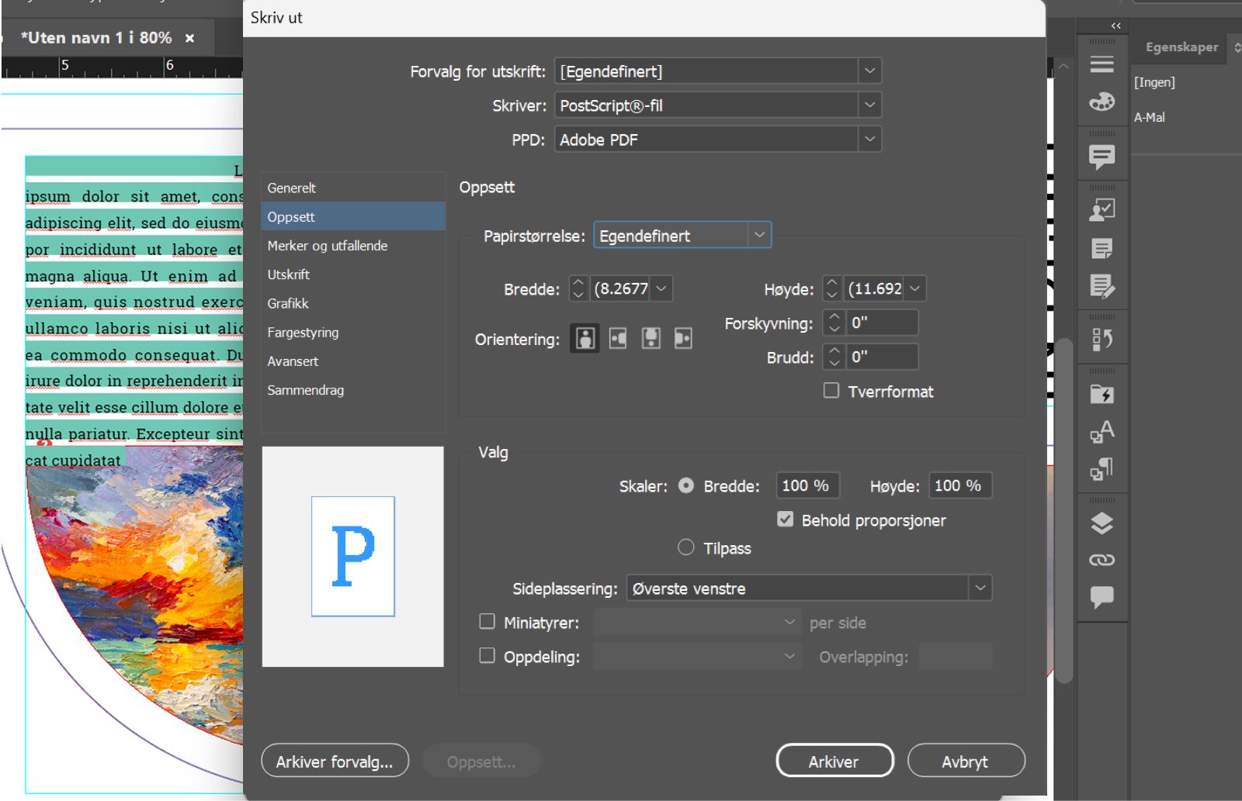
Task: Close the 'Uten navn 1' document tab
Action: pos(189,38)
